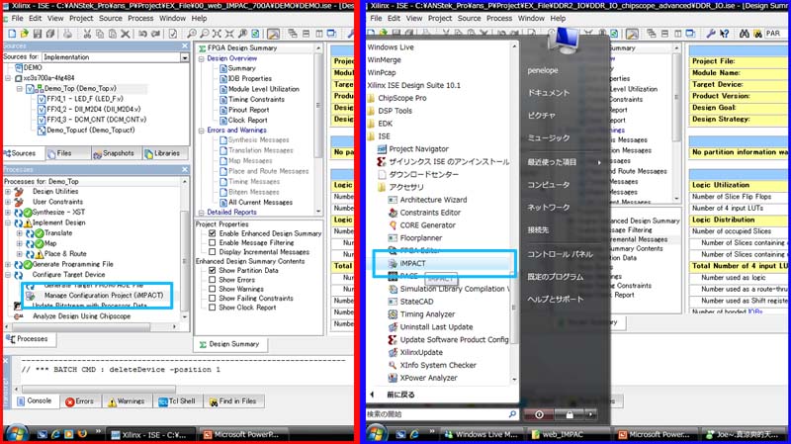791x444 pixels.
Task: Expand Design Utilities process node
Action: click(x=8, y=192)
